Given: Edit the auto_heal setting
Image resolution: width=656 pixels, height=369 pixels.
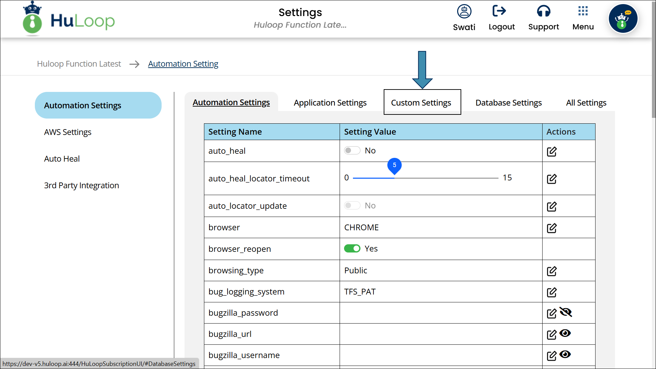Looking at the screenshot, I should click(x=552, y=151).
